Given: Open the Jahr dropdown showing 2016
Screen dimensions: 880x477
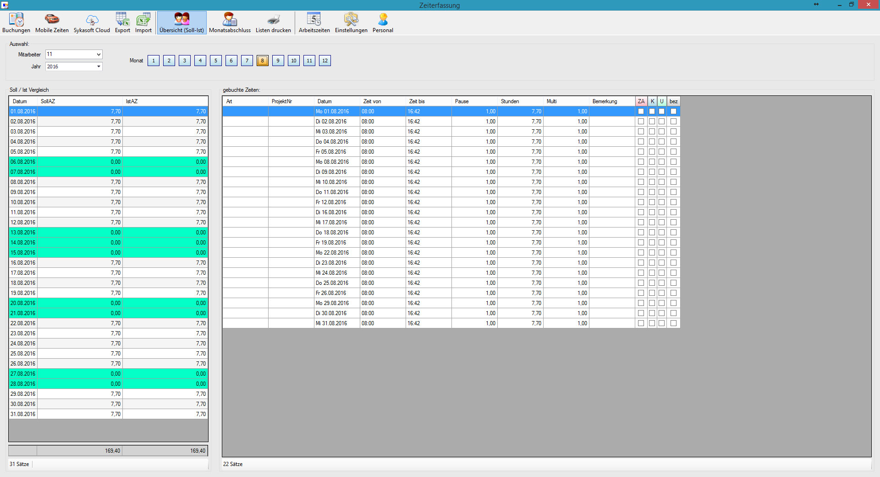Looking at the screenshot, I should click(x=98, y=67).
